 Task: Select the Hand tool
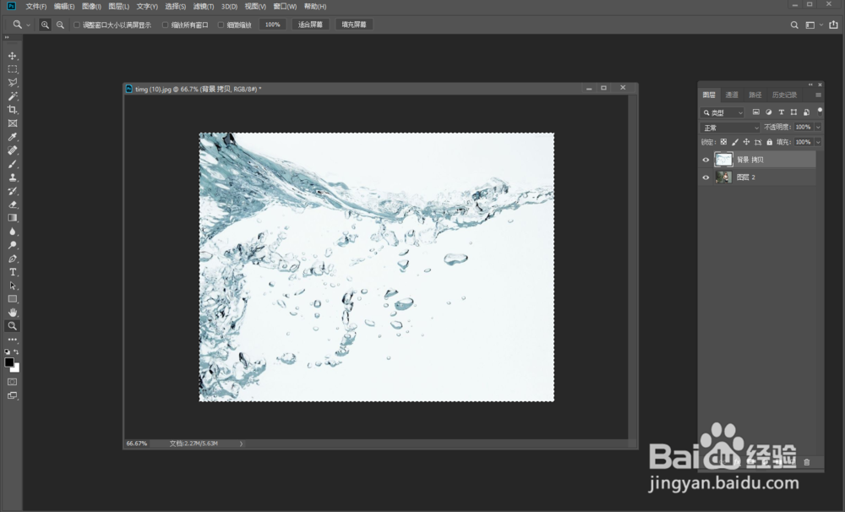pos(13,313)
